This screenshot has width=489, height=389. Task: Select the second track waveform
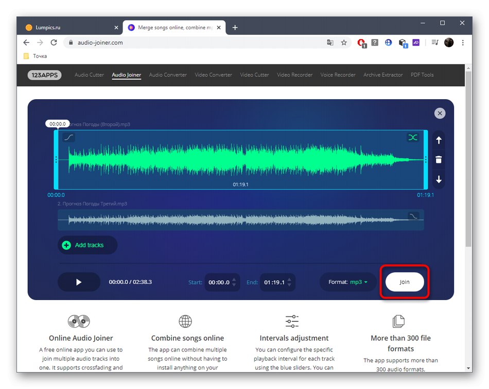(240, 220)
